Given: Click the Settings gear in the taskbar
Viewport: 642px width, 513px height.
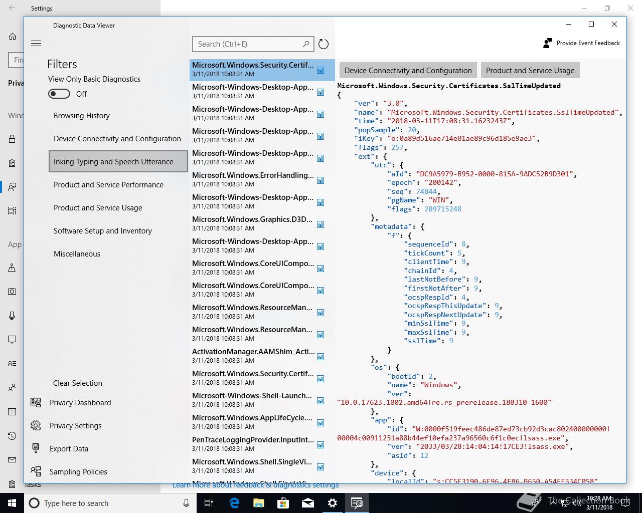Looking at the screenshot, I should pos(333,503).
